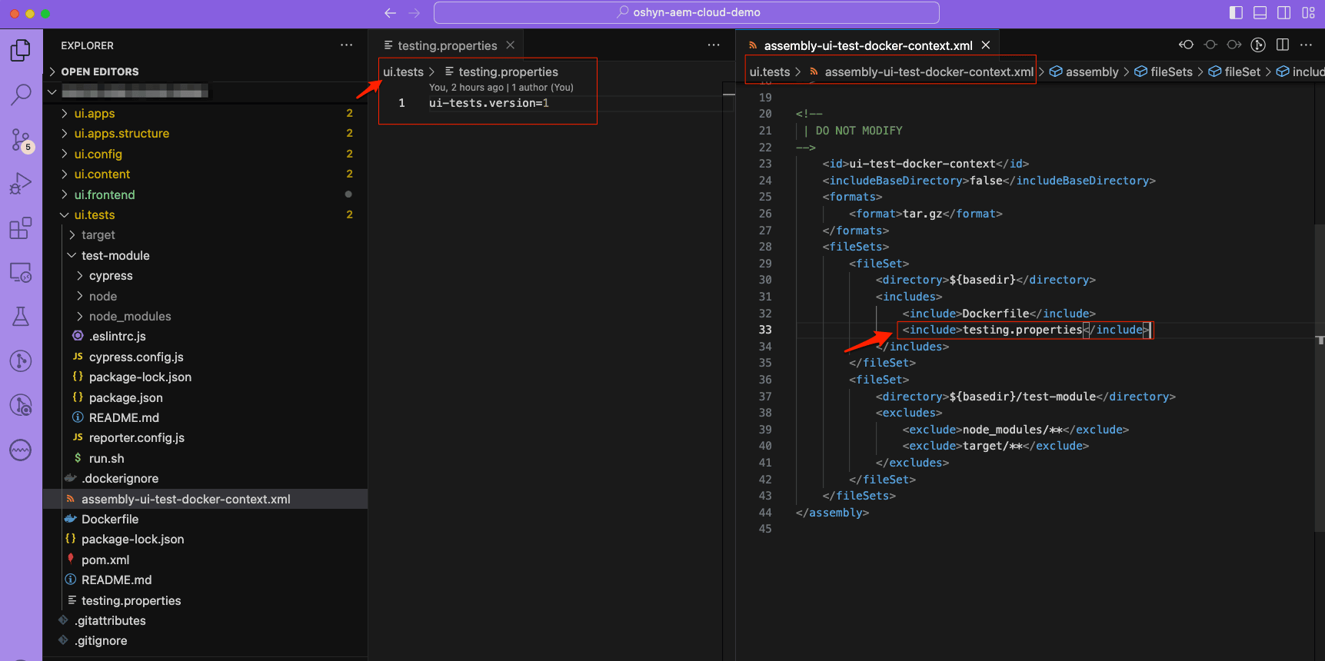Toggle the secondary sidebar layout icon
The height and width of the screenshot is (661, 1325).
[1284, 12]
